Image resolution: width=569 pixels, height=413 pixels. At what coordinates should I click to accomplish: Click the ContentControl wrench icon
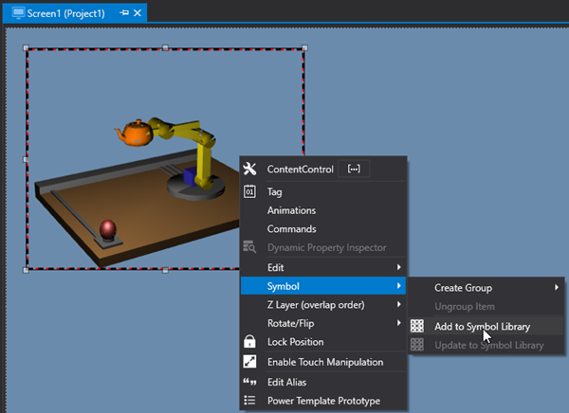pos(250,170)
